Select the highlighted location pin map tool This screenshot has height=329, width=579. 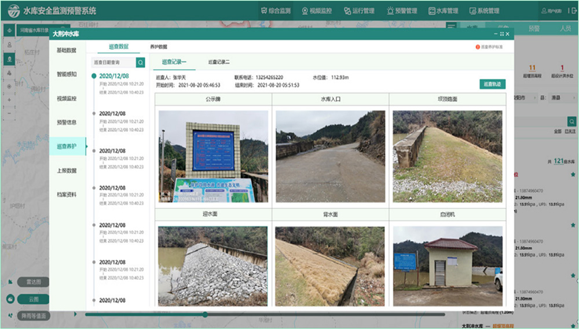pos(10,58)
